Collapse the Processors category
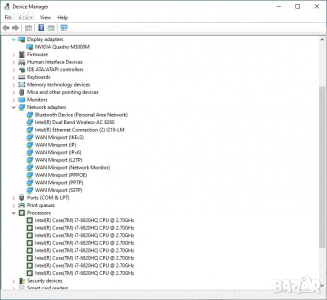 click(x=13, y=213)
